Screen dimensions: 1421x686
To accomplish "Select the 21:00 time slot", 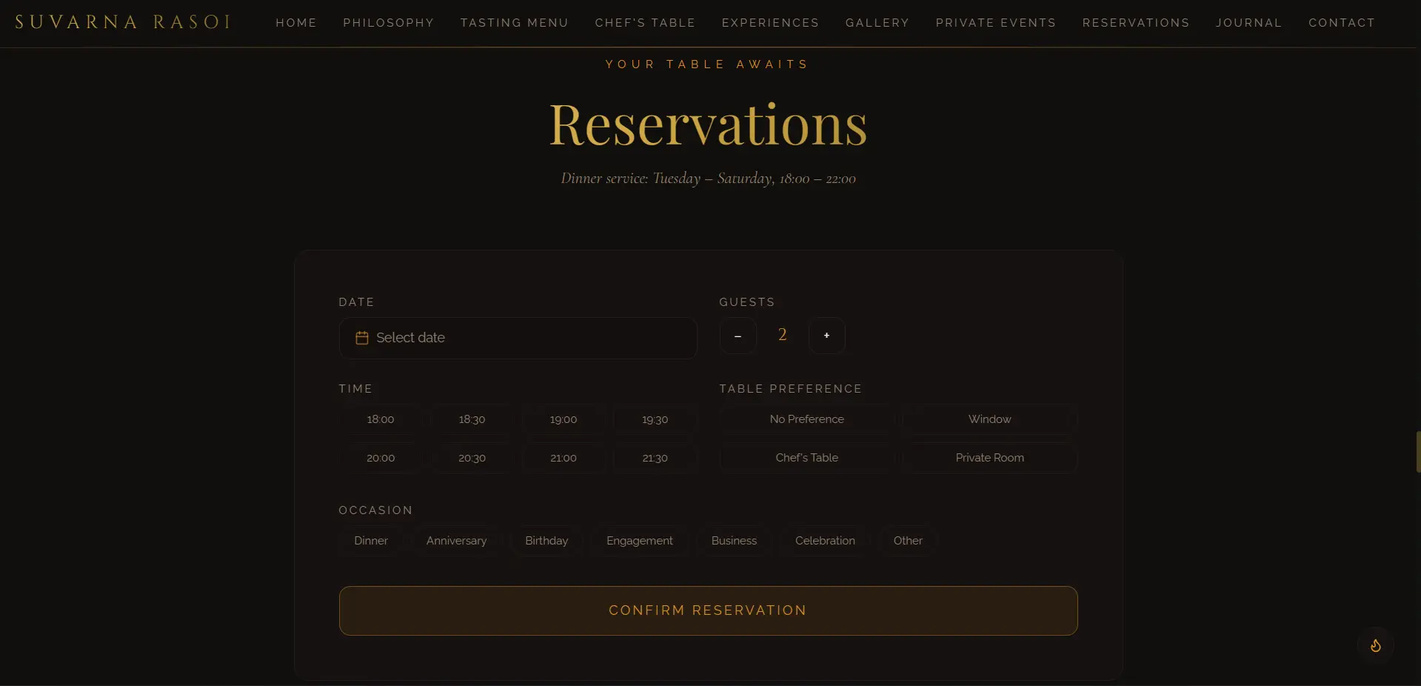I will click(x=563, y=458).
